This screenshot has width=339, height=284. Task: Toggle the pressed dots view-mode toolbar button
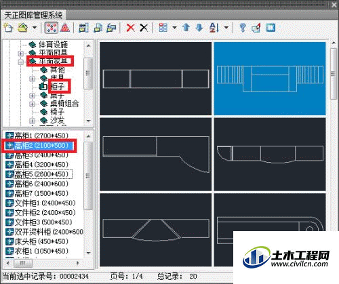pyautogui.click(x=51, y=28)
